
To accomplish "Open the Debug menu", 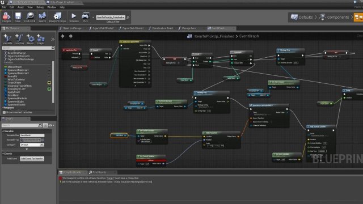I will point(40,7).
